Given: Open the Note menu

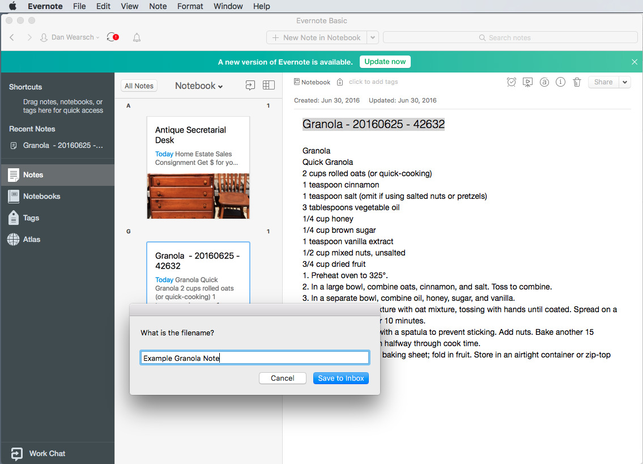Looking at the screenshot, I should 158,6.
